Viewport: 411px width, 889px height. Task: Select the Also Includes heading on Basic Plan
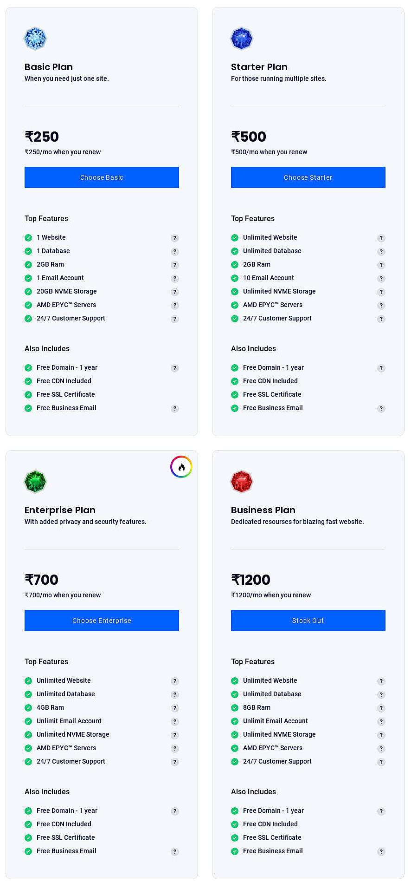47,348
